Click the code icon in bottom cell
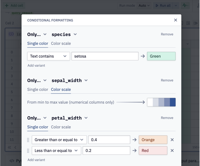Screen dimensions: 200x166 point(12,161)
